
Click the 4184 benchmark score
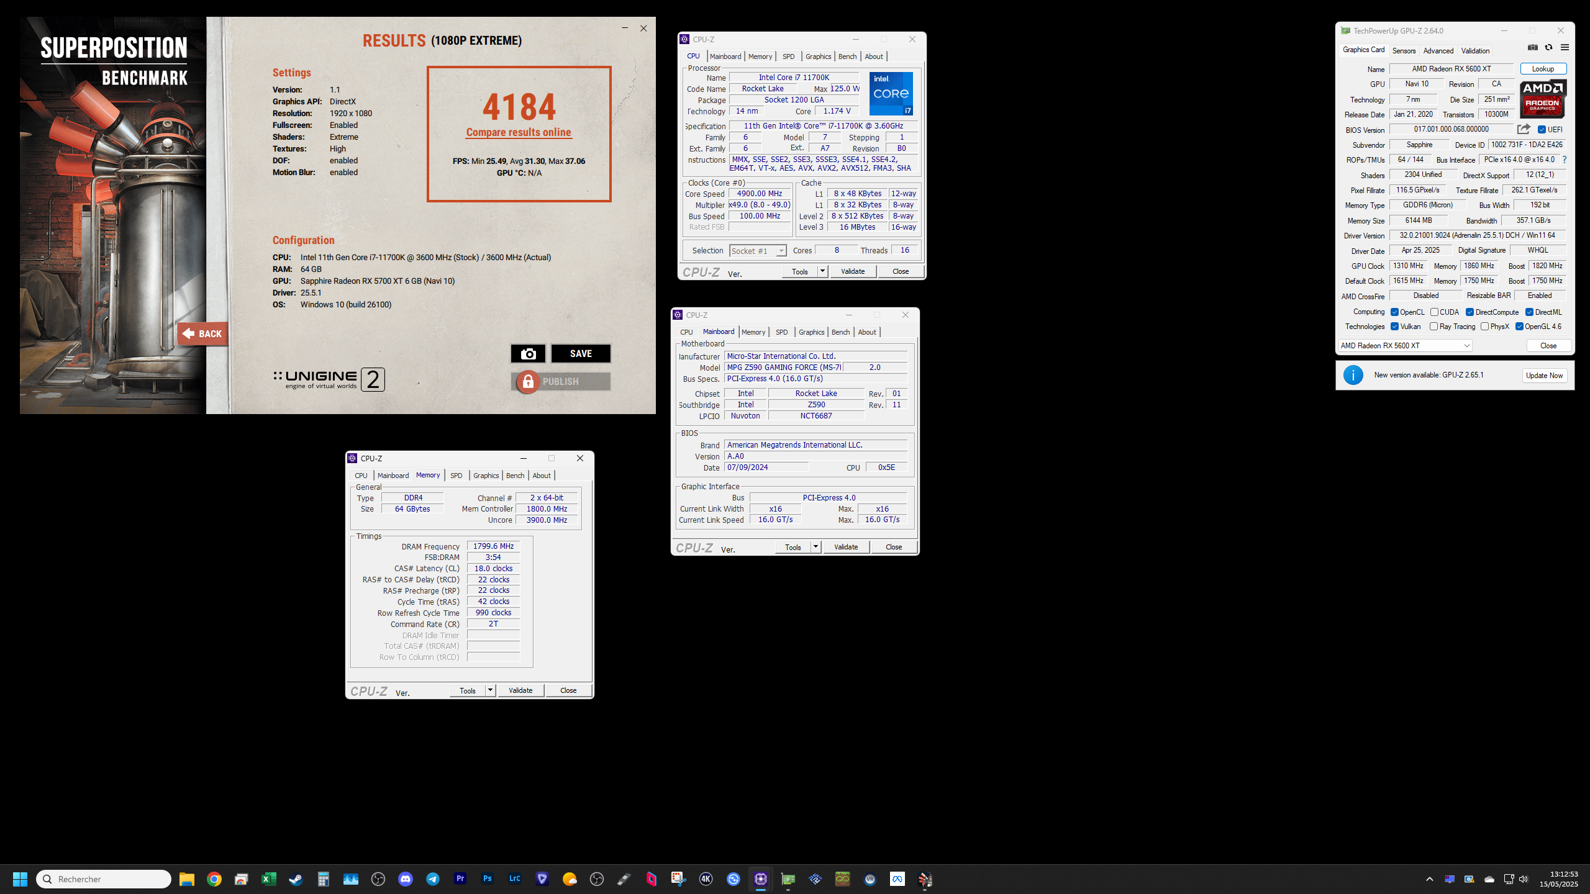tap(519, 107)
